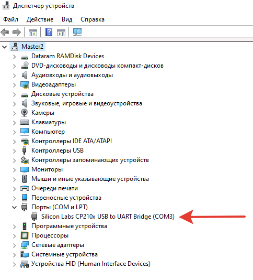The width and height of the screenshot is (253, 280).
Task: Click the show/hide console tree toolbar icon
Action: (33, 33)
